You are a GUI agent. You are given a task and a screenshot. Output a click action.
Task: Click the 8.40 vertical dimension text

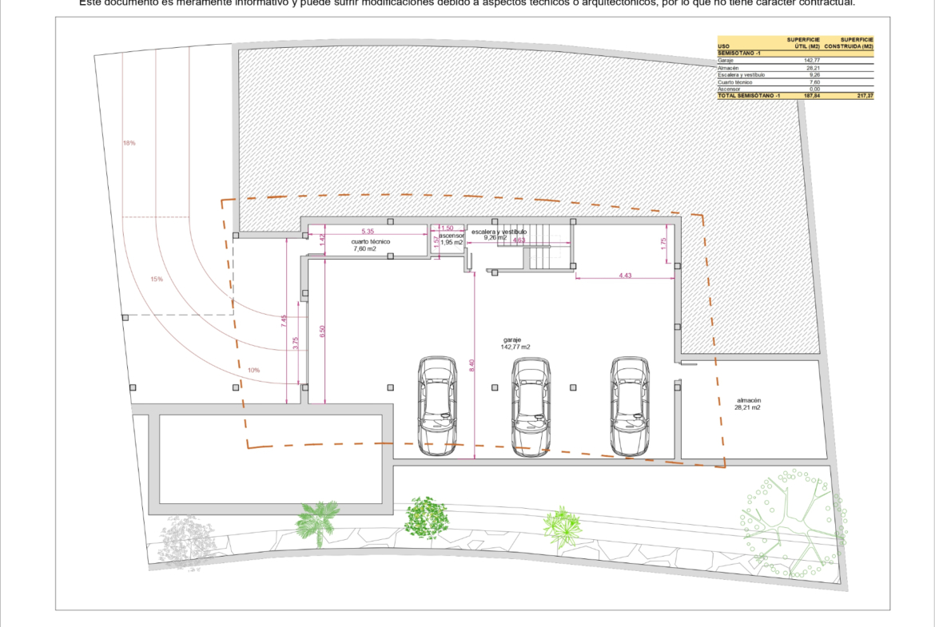471,365
